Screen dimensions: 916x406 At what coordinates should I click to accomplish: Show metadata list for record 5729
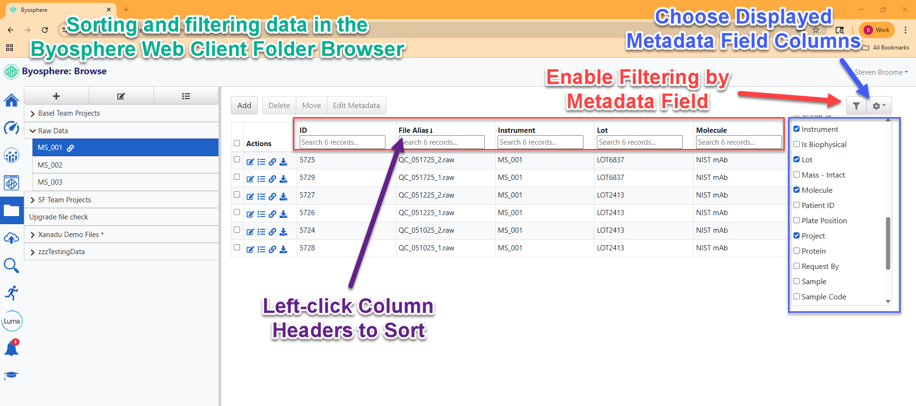click(261, 179)
